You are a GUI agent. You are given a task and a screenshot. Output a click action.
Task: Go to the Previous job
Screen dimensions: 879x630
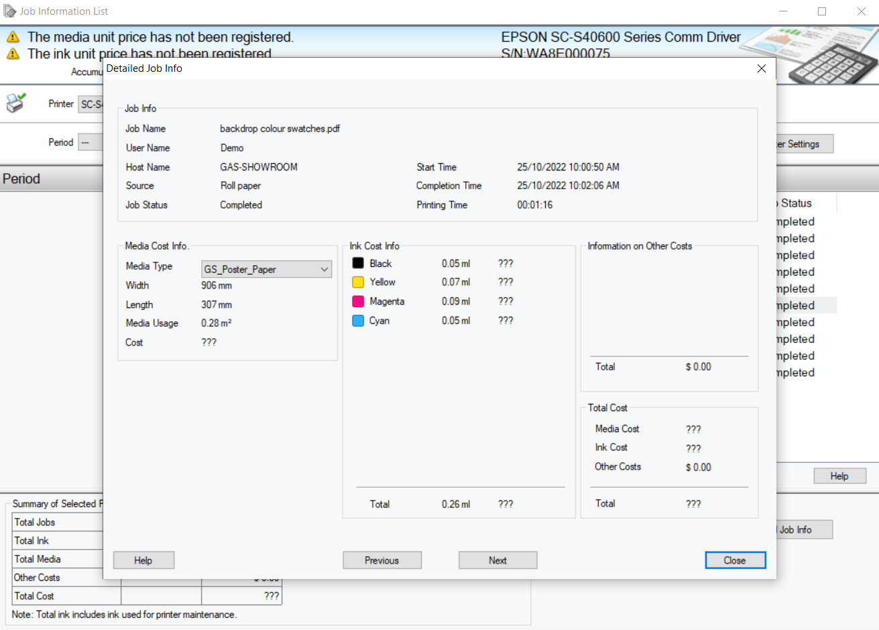point(382,560)
